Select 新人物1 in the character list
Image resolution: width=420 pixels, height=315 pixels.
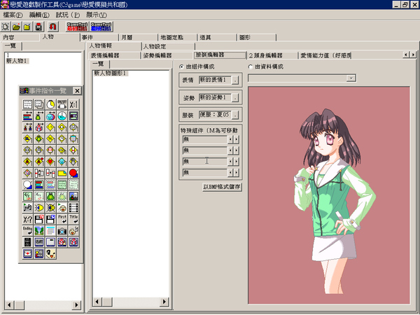pyautogui.click(x=17, y=61)
